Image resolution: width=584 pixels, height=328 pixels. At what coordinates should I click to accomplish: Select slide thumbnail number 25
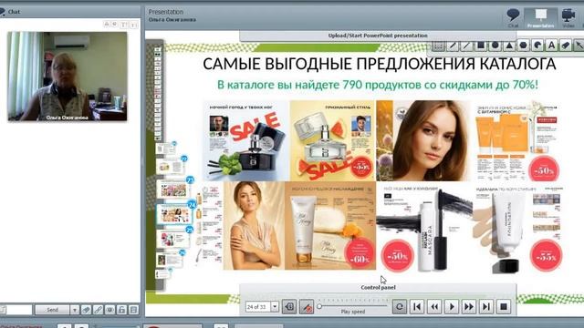tap(173, 239)
